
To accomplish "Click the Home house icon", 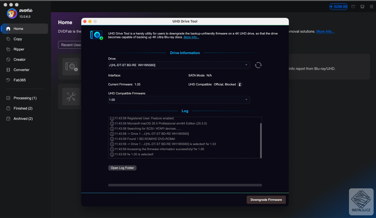I will point(8,29).
